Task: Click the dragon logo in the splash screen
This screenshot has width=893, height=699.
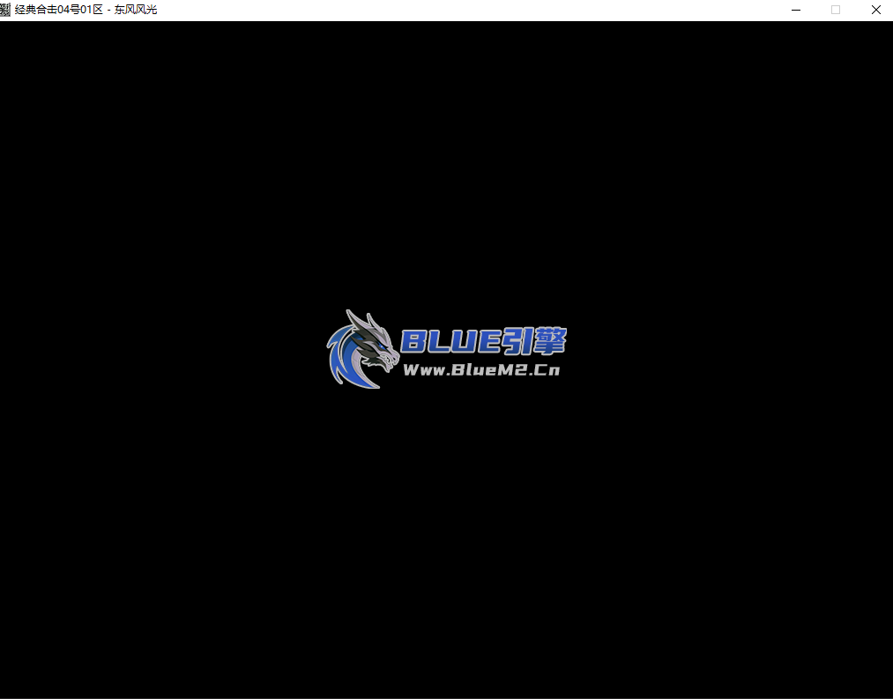Action: [x=362, y=349]
